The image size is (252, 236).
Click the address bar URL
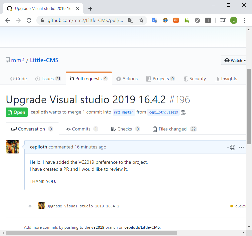pos(85,20)
